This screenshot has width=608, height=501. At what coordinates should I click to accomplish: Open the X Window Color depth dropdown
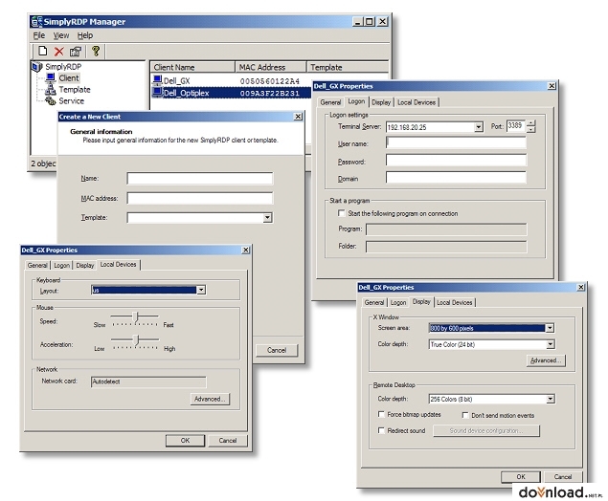click(x=551, y=344)
